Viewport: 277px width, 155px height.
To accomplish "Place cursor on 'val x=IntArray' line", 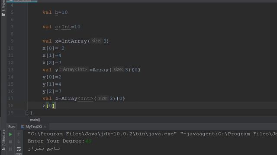I will pos(76,41).
